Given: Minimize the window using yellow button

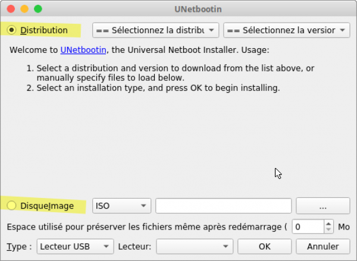Looking at the screenshot, I should [x=24, y=9].
